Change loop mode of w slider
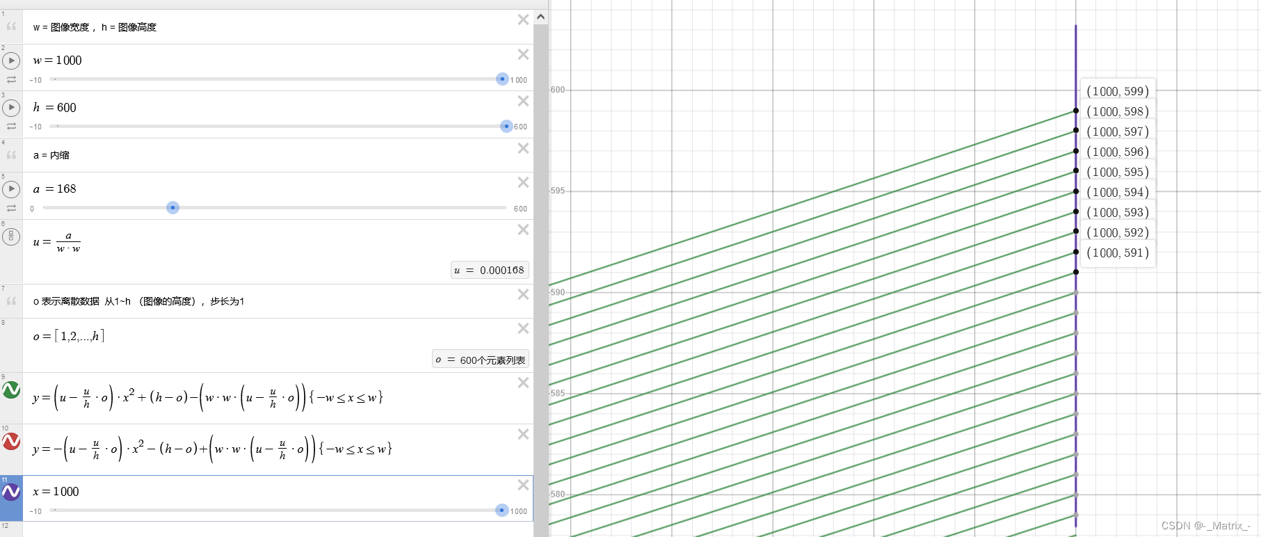 tap(11, 80)
